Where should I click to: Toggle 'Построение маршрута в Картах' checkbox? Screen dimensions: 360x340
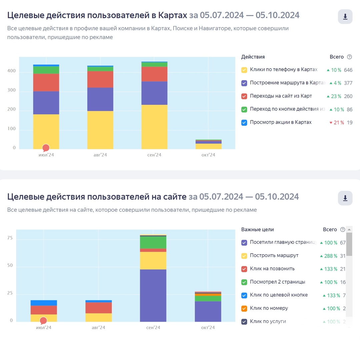[244, 83]
